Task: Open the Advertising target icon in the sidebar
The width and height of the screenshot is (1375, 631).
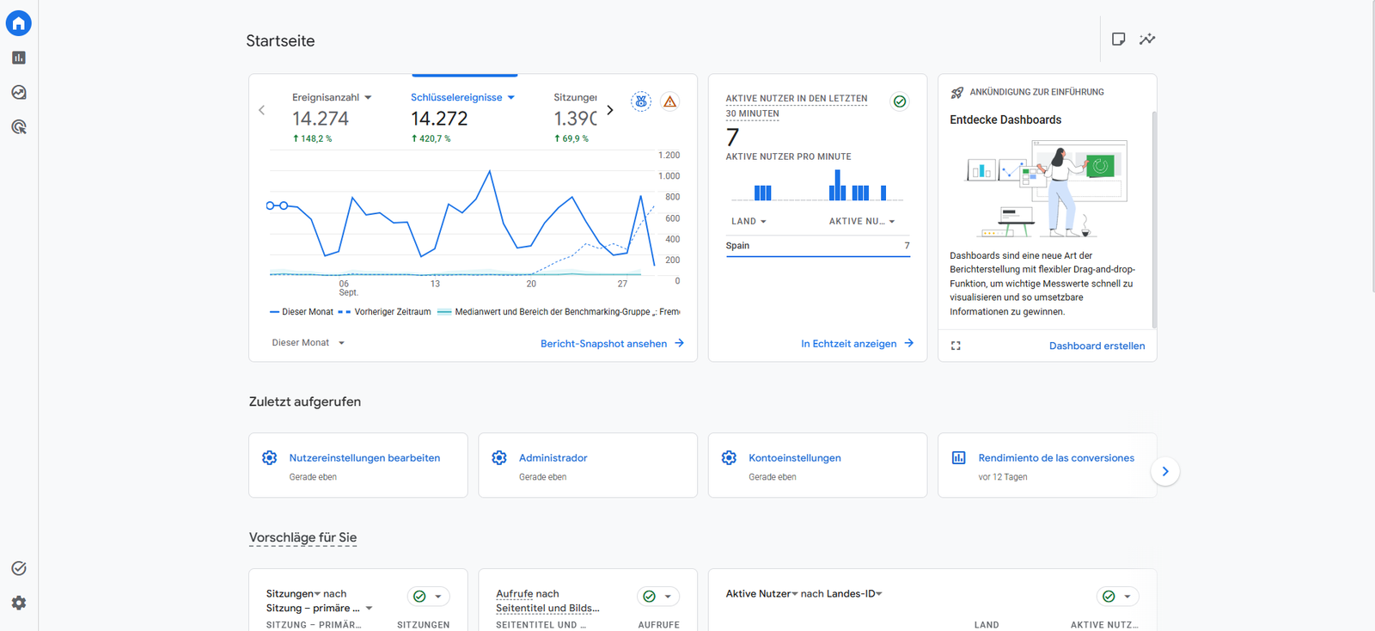Action: coord(19,127)
